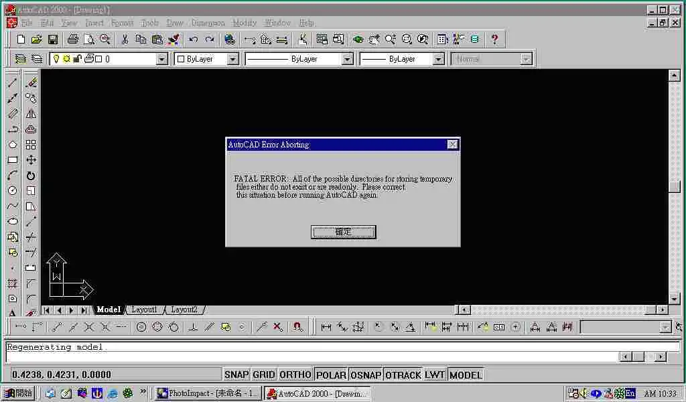Open the Dimension menu
The image size is (686, 402).
pyautogui.click(x=208, y=23)
